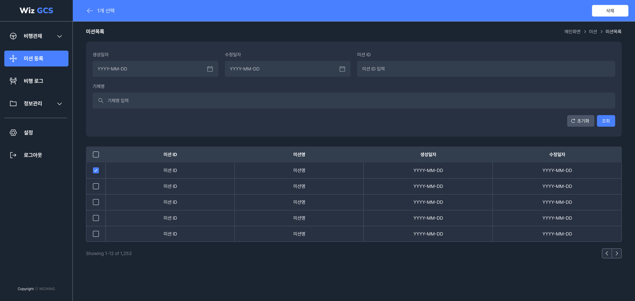The image size is (635, 301).
Task: Click the 로그아웃 exit icon
Action: point(13,155)
